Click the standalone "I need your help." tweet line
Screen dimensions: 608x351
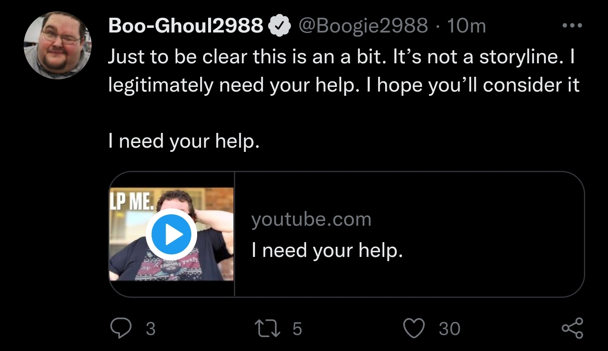point(183,141)
